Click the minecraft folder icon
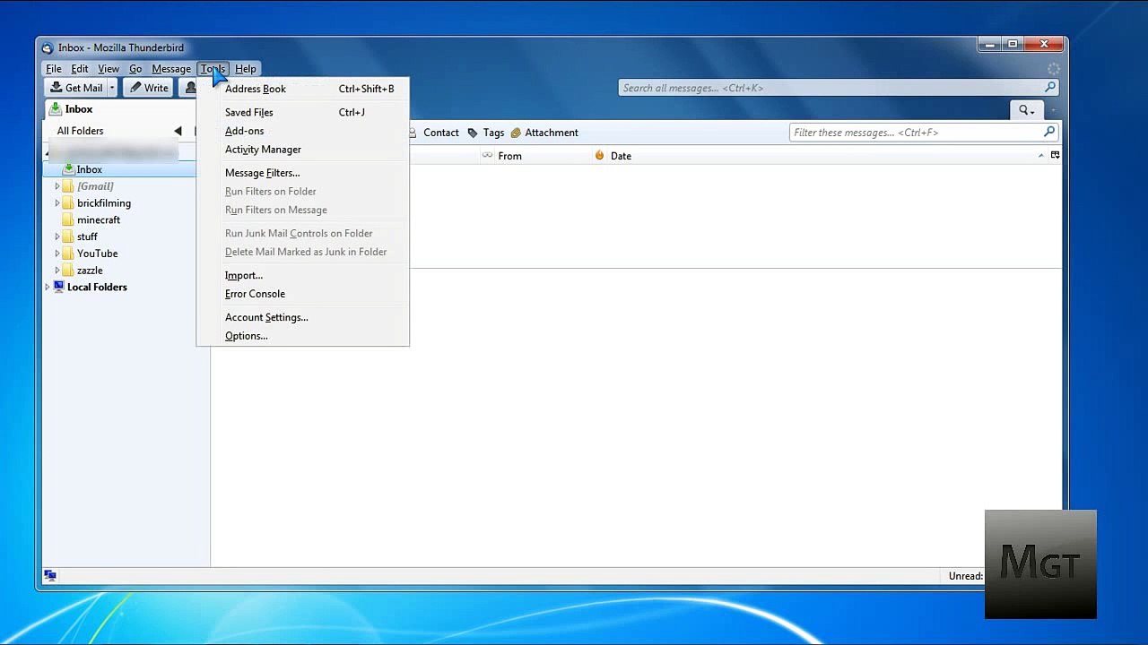Image resolution: width=1148 pixels, height=645 pixels. (x=68, y=220)
